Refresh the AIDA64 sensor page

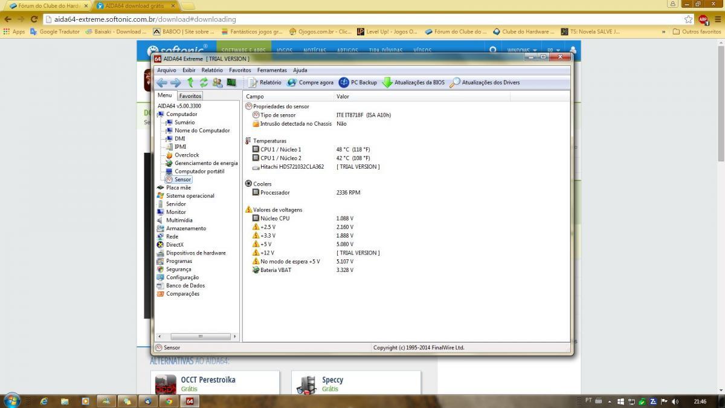pos(204,83)
